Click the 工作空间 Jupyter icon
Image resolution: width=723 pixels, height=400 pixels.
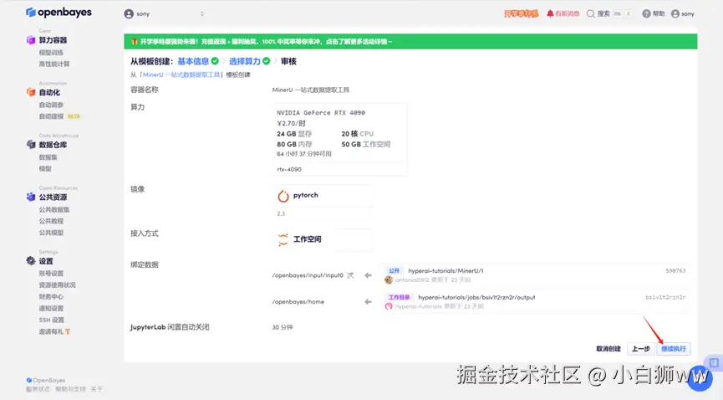[x=283, y=239]
